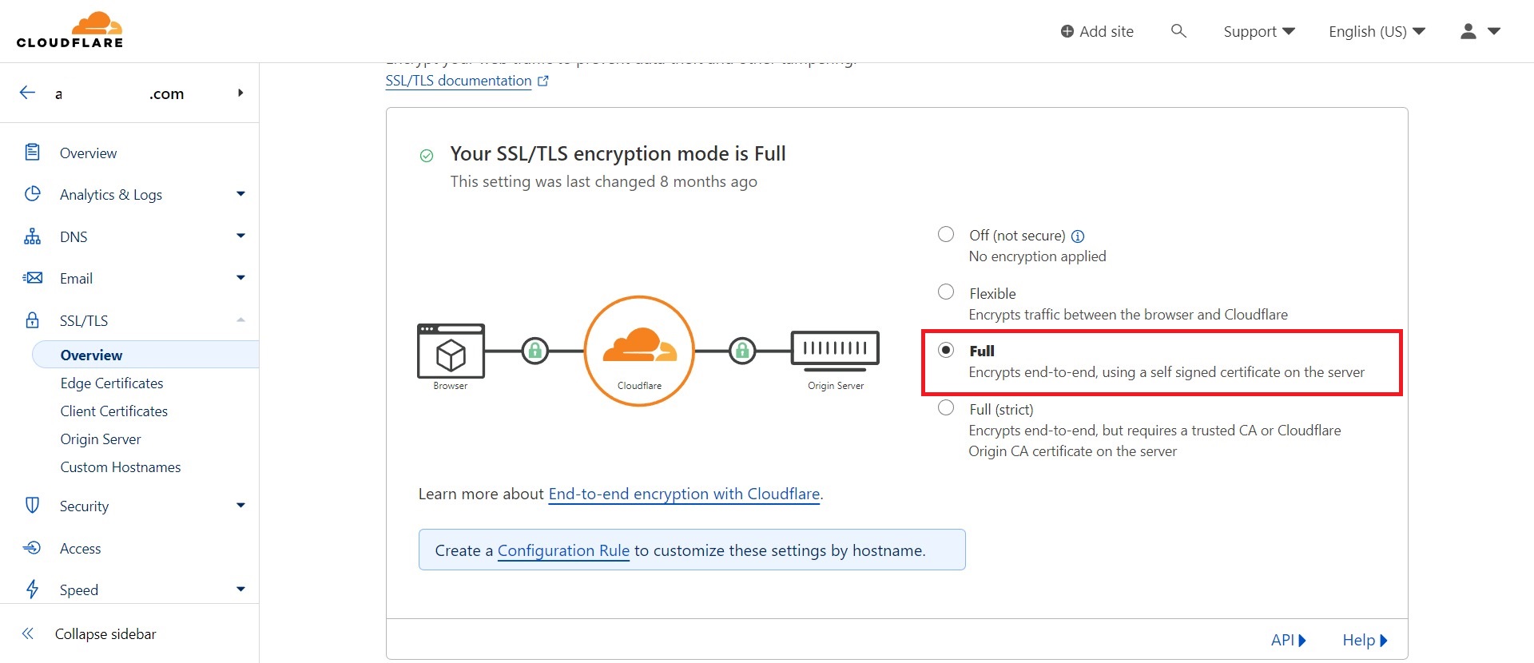Click the Collapse sidebar double-chevron icon
The image size is (1534, 663).
28,633
